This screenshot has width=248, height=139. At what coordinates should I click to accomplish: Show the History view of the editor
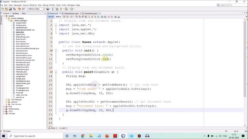coord(58,17)
